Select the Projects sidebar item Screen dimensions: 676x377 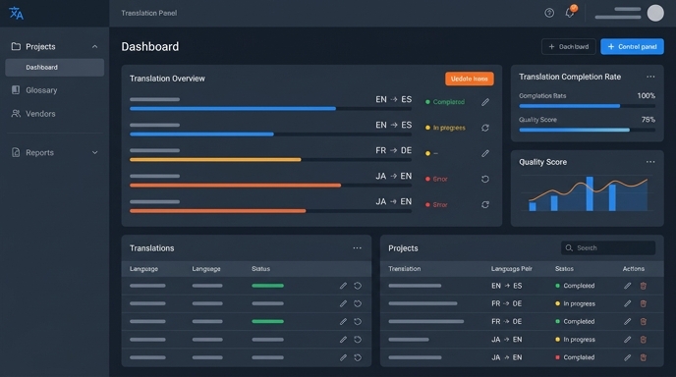pos(54,46)
